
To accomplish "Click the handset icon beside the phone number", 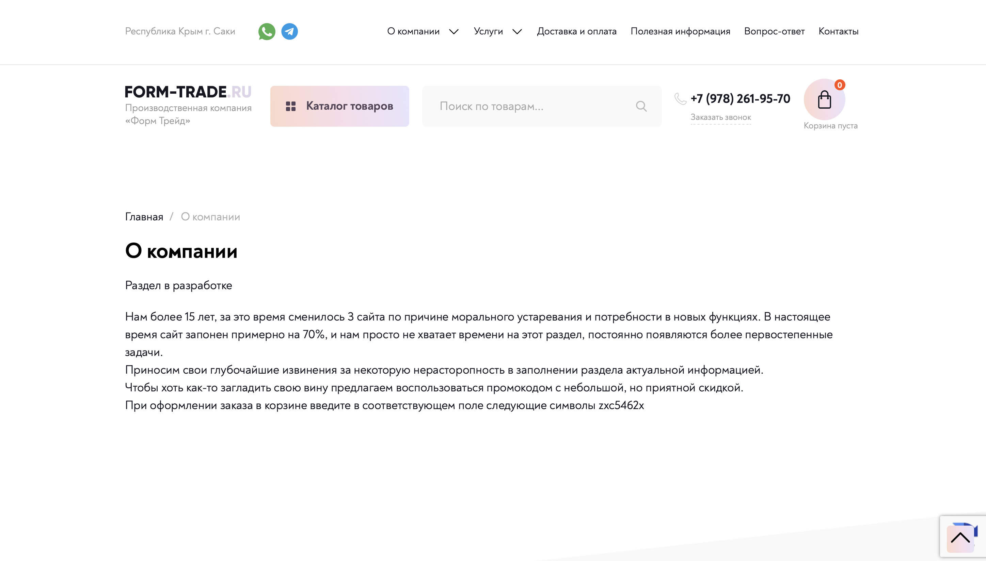I will pyautogui.click(x=680, y=99).
